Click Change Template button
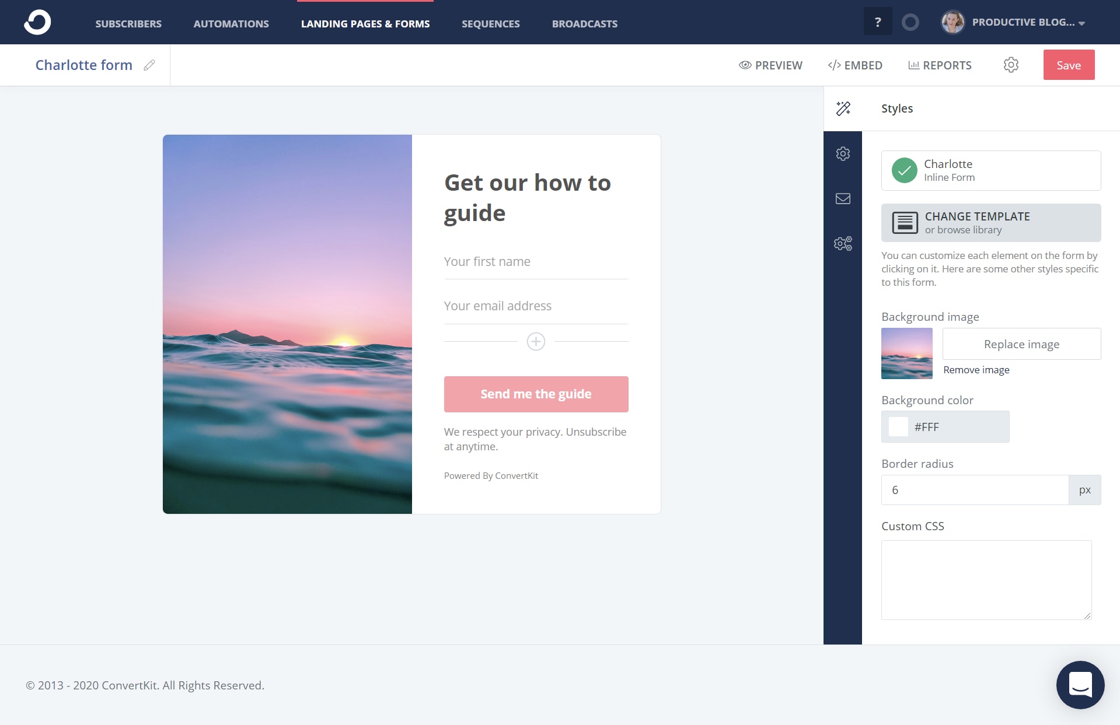 tap(991, 223)
